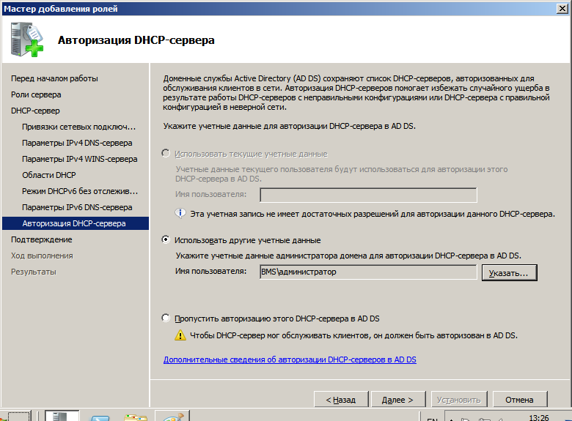Click the grayed 'Установить' button
The image size is (572, 421).
(459, 400)
